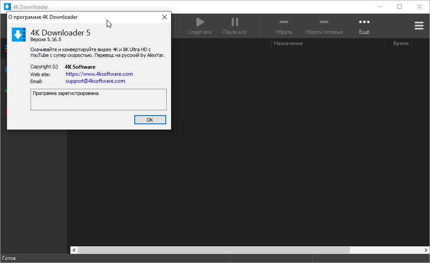Click the 4K Downloader logo in dialog
The height and width of the screenshot is (263, 430).
coord(19,35)
